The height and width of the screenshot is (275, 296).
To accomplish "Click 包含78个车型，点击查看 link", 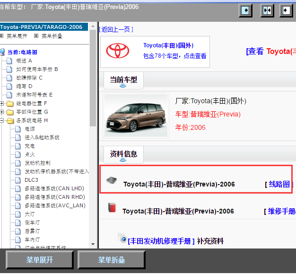I will pyautogui.click(x=174, y=56).
